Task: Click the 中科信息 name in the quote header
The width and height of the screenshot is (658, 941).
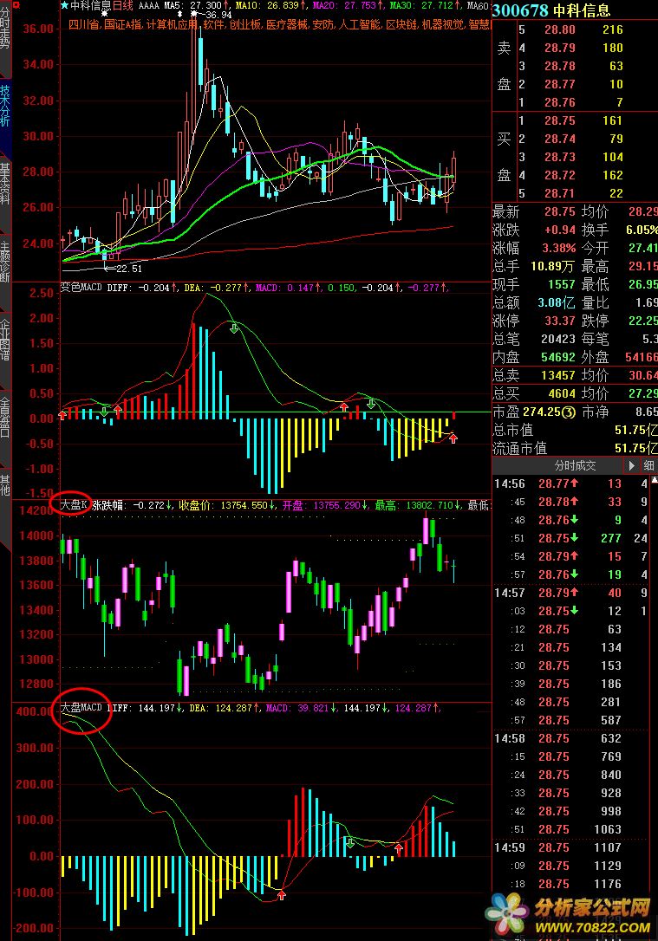Action: pyautogui.click(x=581, y=10)
